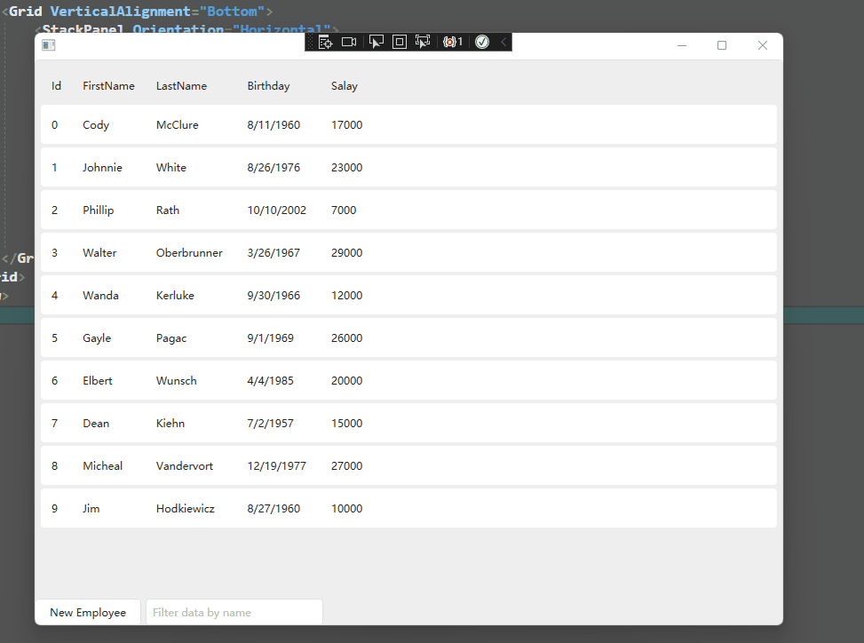
Task: Close the employee window
Action: (763, 45)
